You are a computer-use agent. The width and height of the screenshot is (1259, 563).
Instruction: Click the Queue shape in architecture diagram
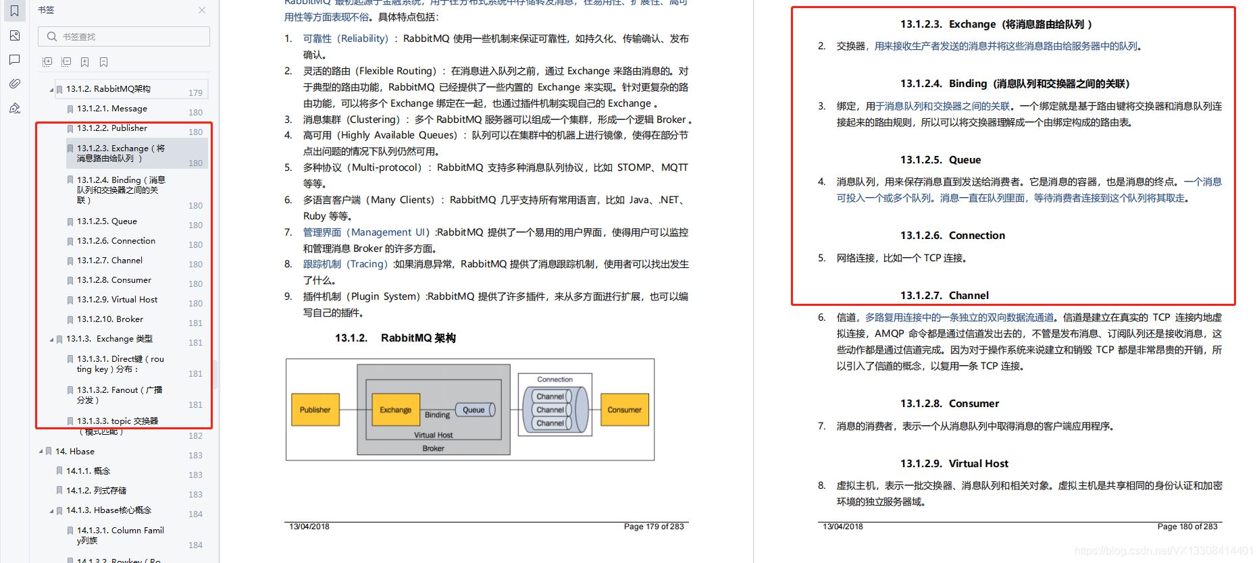[476, 410]
